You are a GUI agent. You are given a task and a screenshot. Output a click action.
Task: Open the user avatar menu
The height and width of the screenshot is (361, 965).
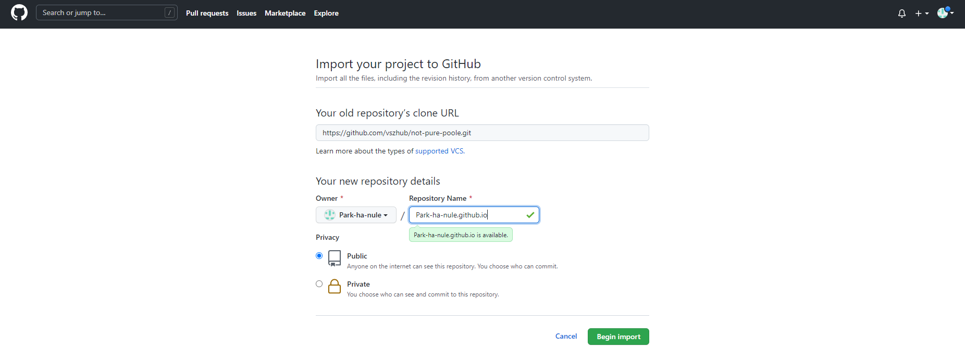click(x=945, y=13)
